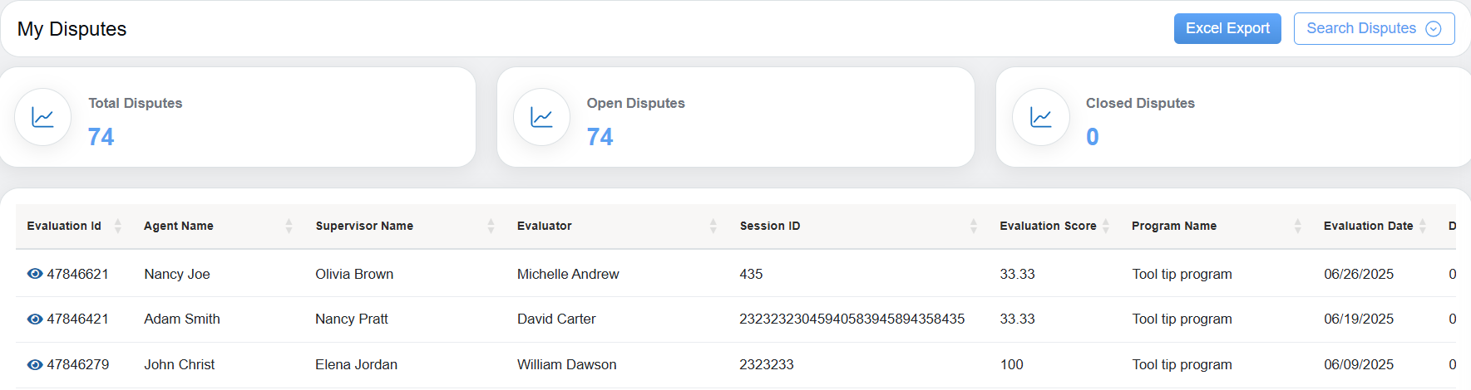This screenshot has width=1471, height=390.
Task: Click the Open Disputes count 74
Action: click(600, 137)
